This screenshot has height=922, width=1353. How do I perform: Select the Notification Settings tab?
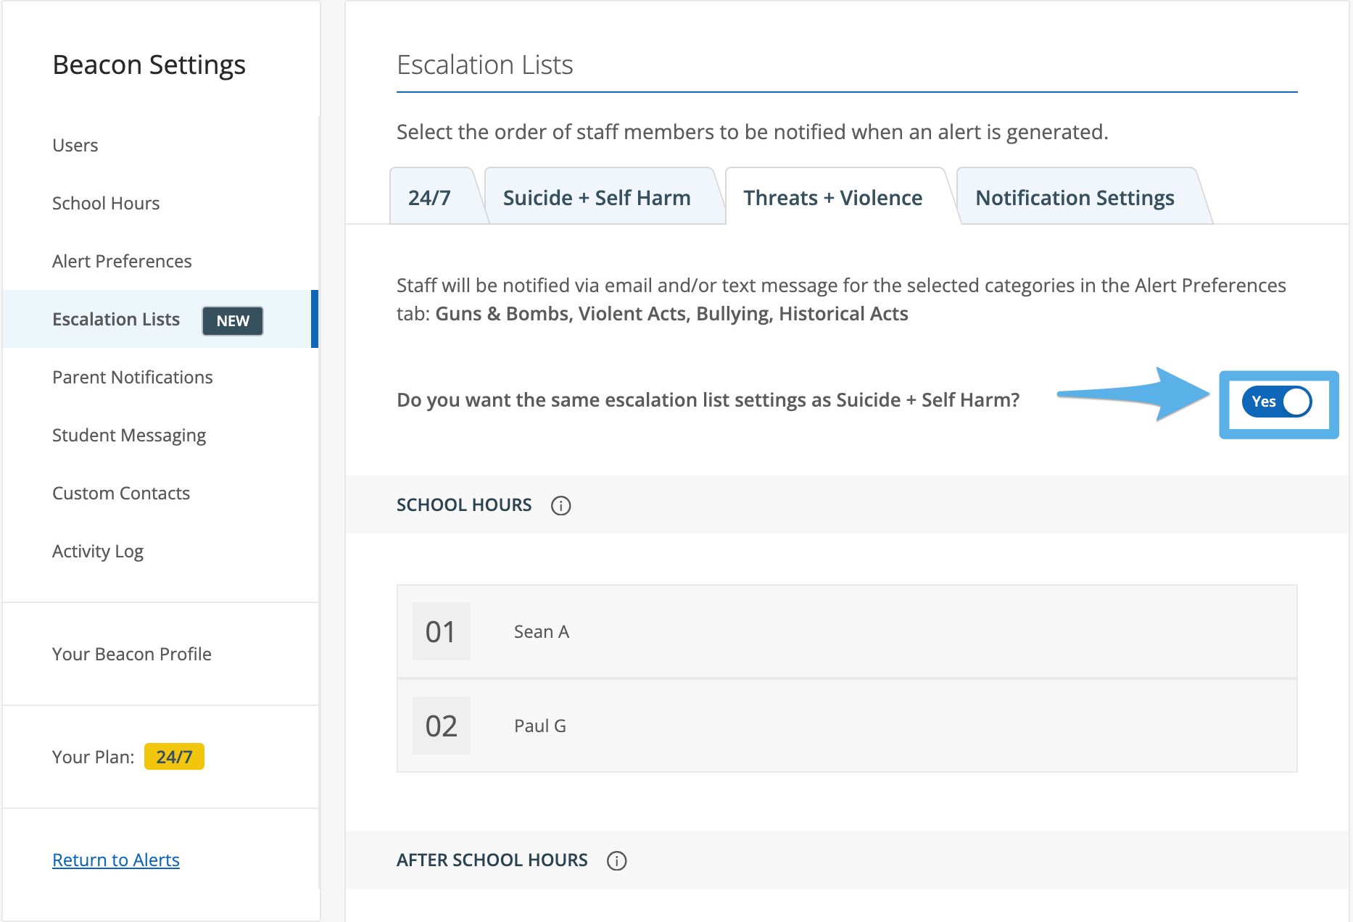(1075, 196)
